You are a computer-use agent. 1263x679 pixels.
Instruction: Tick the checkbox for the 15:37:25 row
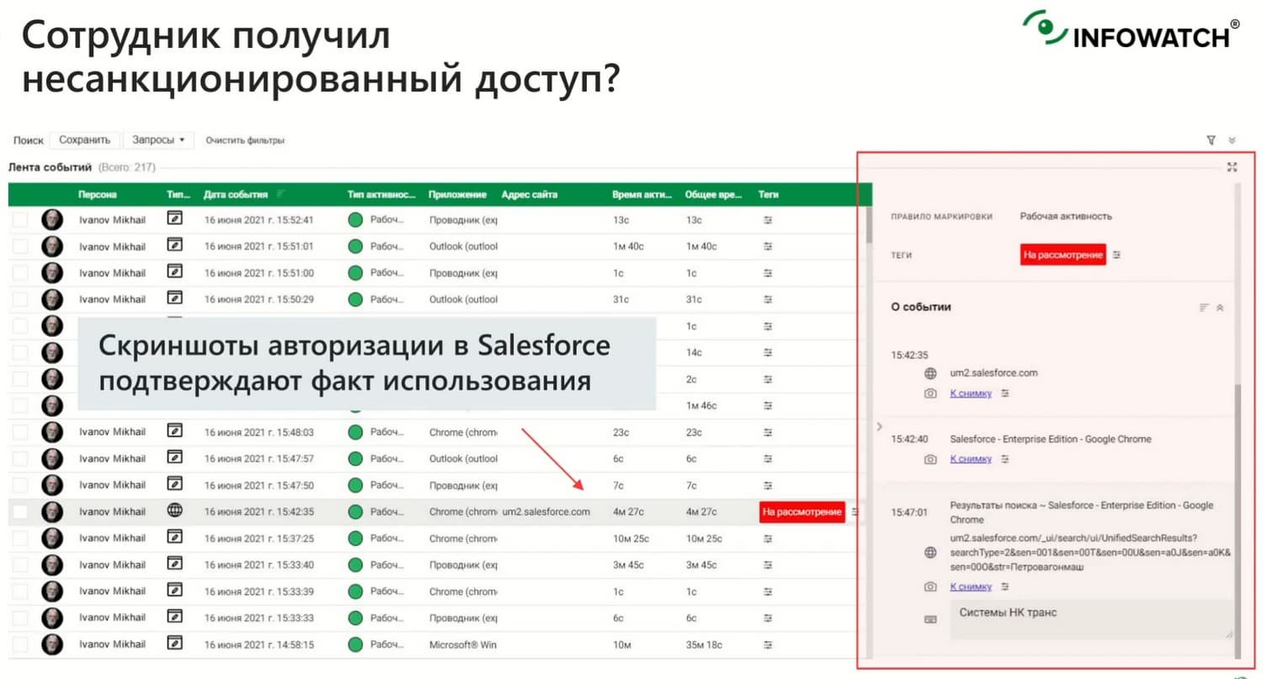point(20,538)
